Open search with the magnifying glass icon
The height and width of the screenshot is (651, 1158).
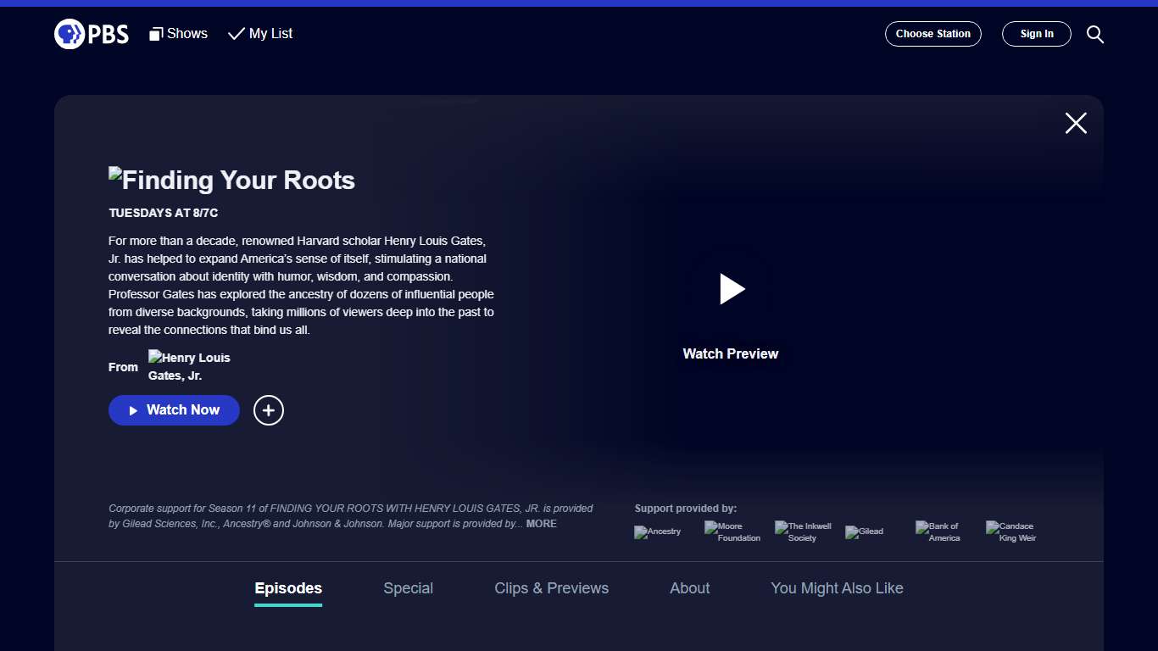[x=1094, y=34]
